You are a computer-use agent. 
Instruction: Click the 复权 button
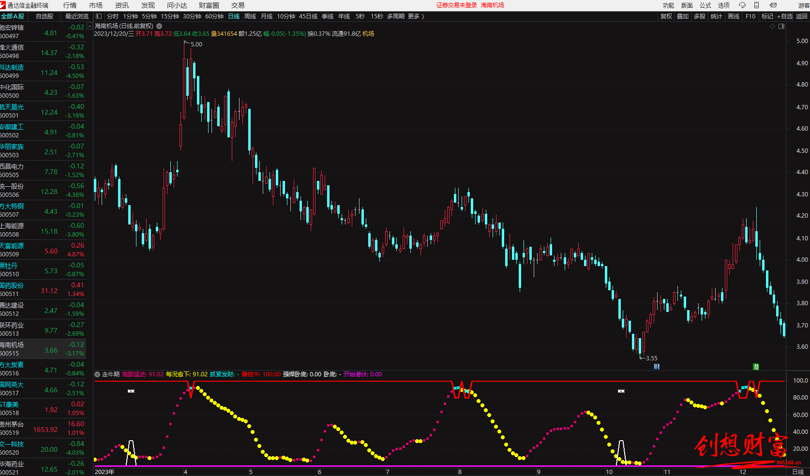666,16
